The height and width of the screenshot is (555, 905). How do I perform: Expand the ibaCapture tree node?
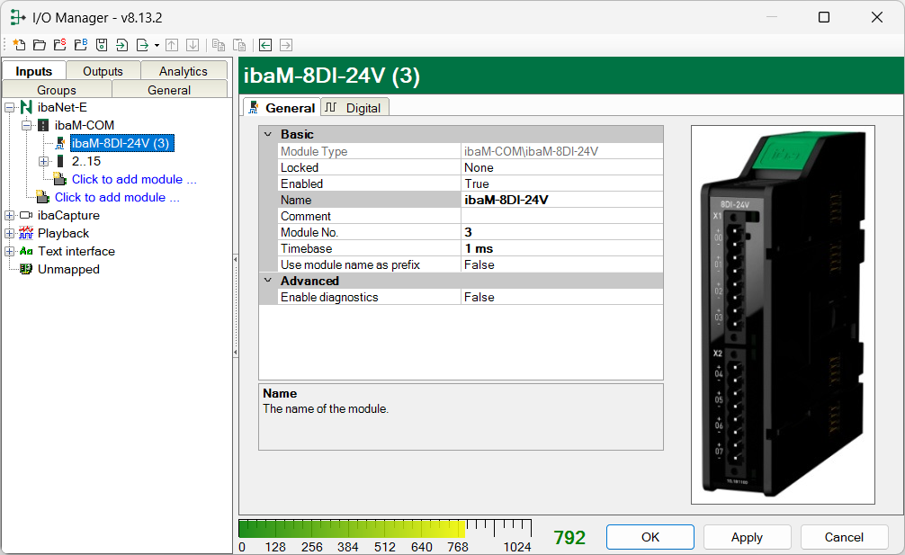point(10,215)
